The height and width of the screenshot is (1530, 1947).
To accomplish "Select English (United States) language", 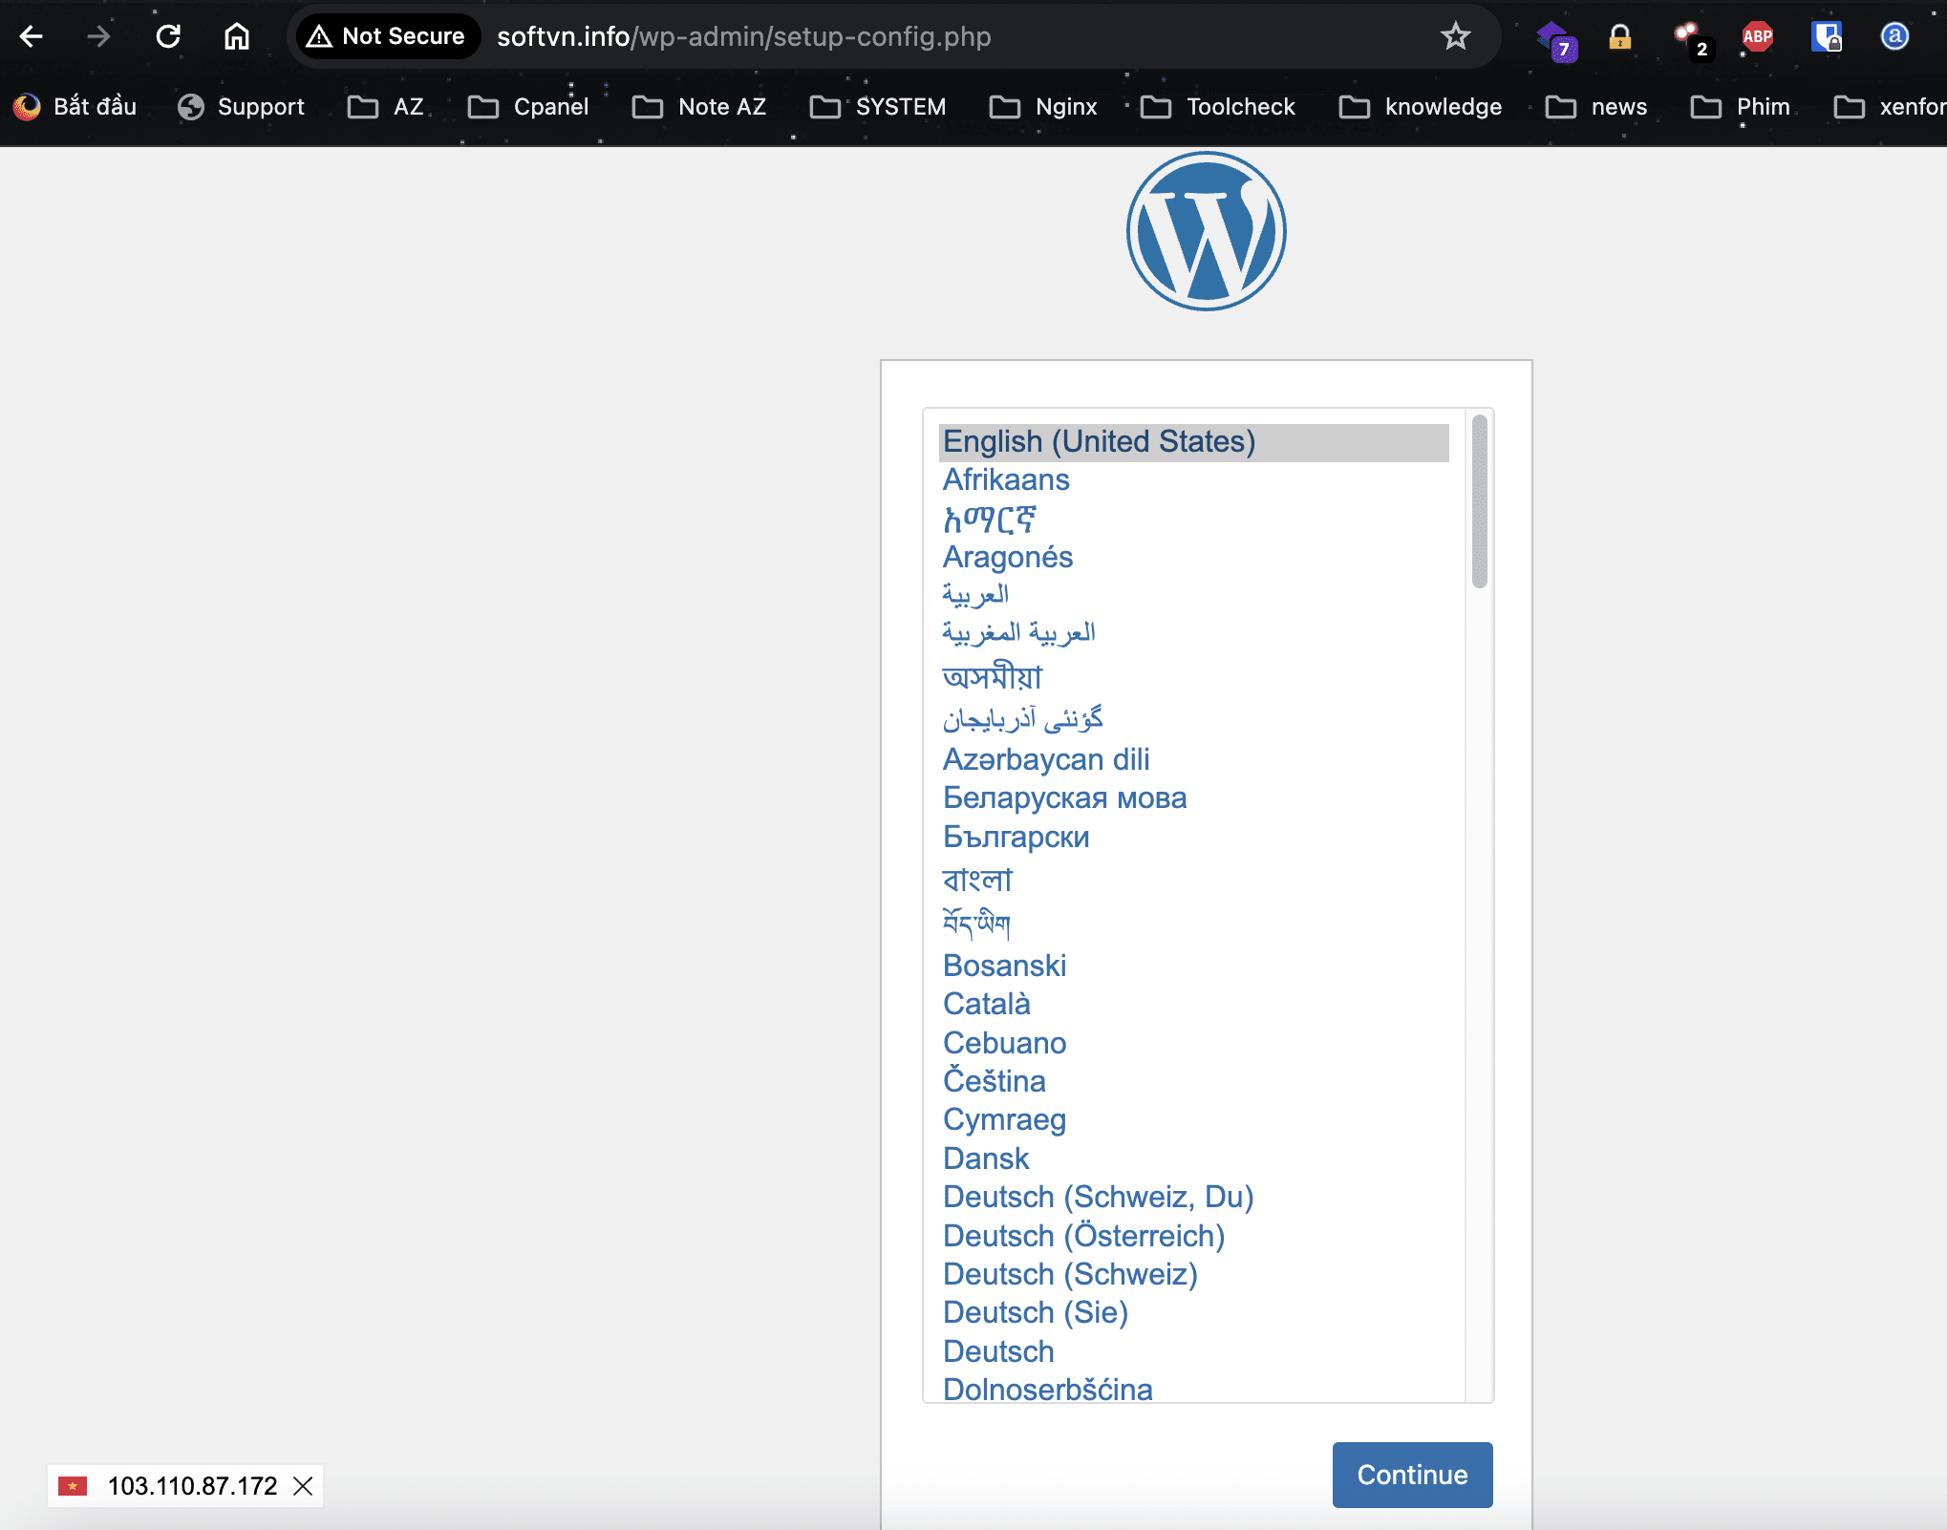I will pos(1099,441).
